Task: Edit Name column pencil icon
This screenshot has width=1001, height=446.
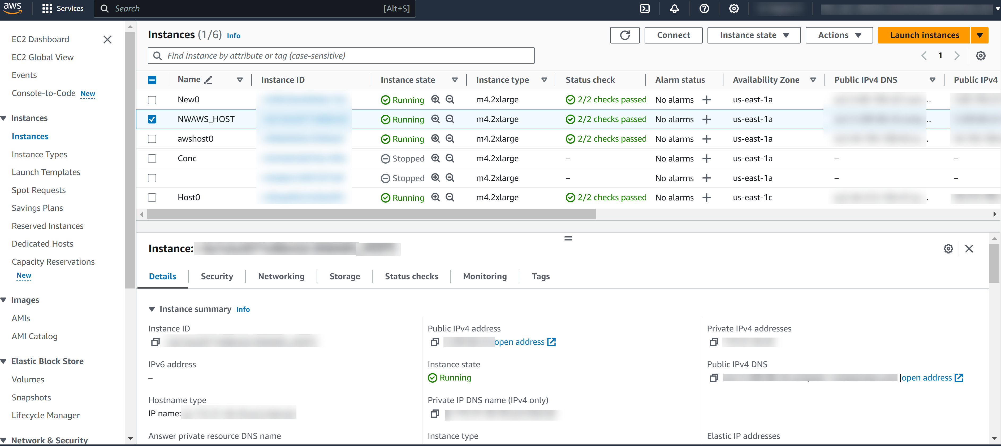Action: pyautogui.click(x=208, y=80)
